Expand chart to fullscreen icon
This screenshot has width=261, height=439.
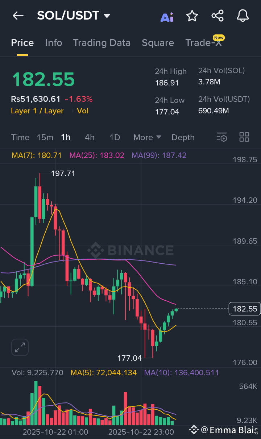20,347
